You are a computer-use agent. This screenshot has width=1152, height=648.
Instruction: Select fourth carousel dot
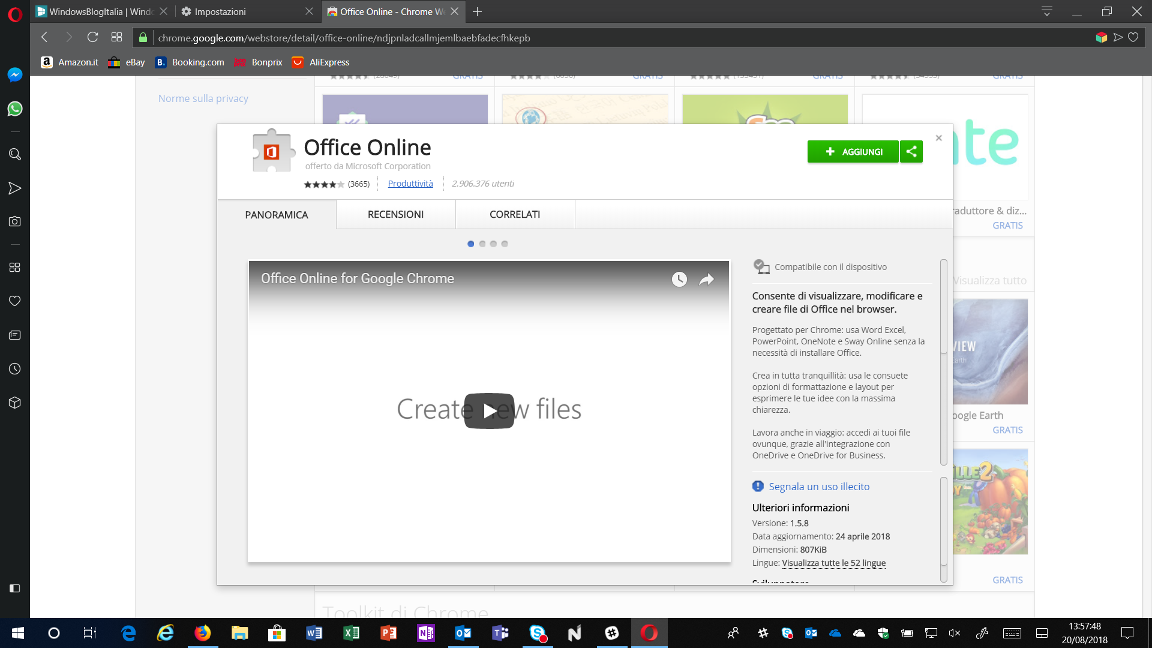pyautogui.click(x=505, y=244)
